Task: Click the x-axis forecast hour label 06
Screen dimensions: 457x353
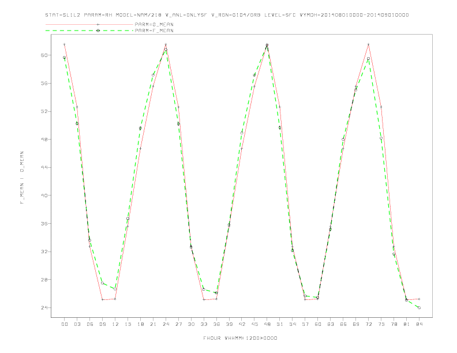Action: [90, 324]
